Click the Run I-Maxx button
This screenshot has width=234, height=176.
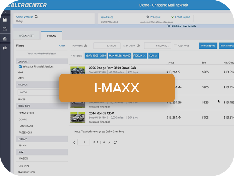point(227,46)
